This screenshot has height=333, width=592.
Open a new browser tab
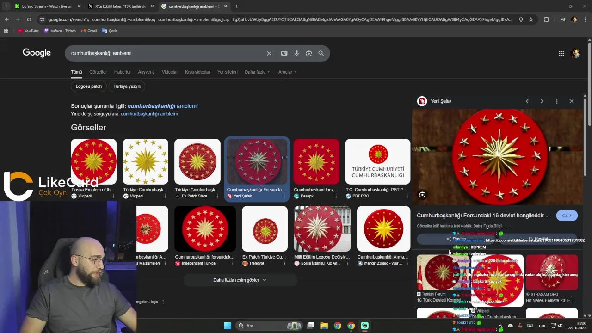click(236, 6)
